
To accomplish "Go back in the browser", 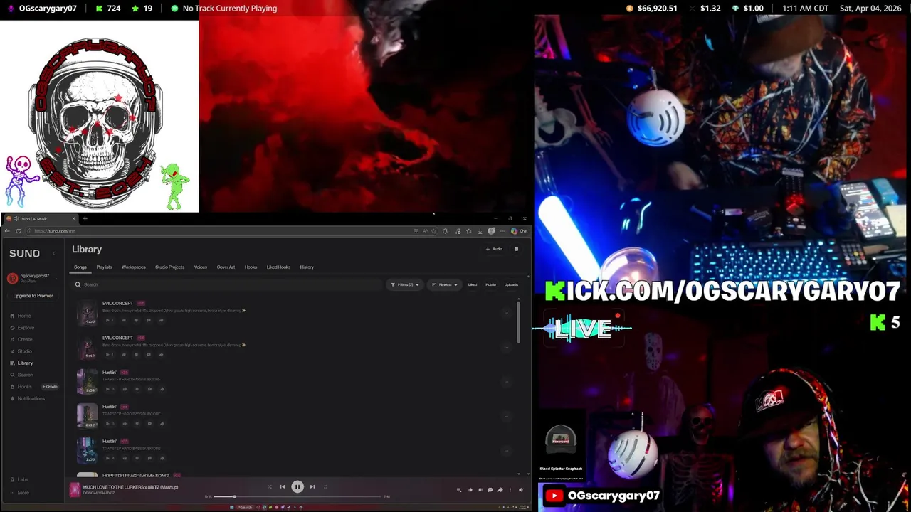I will [x=7, y=231].
